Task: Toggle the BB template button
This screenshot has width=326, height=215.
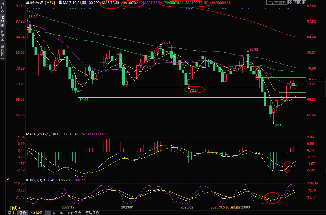Action: click(61, 213)
